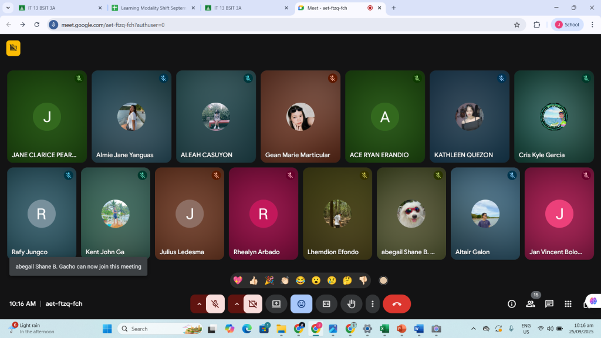The image size is (601, 338).
Task: Open the present screen option
Action: click(x=276, y=304)
